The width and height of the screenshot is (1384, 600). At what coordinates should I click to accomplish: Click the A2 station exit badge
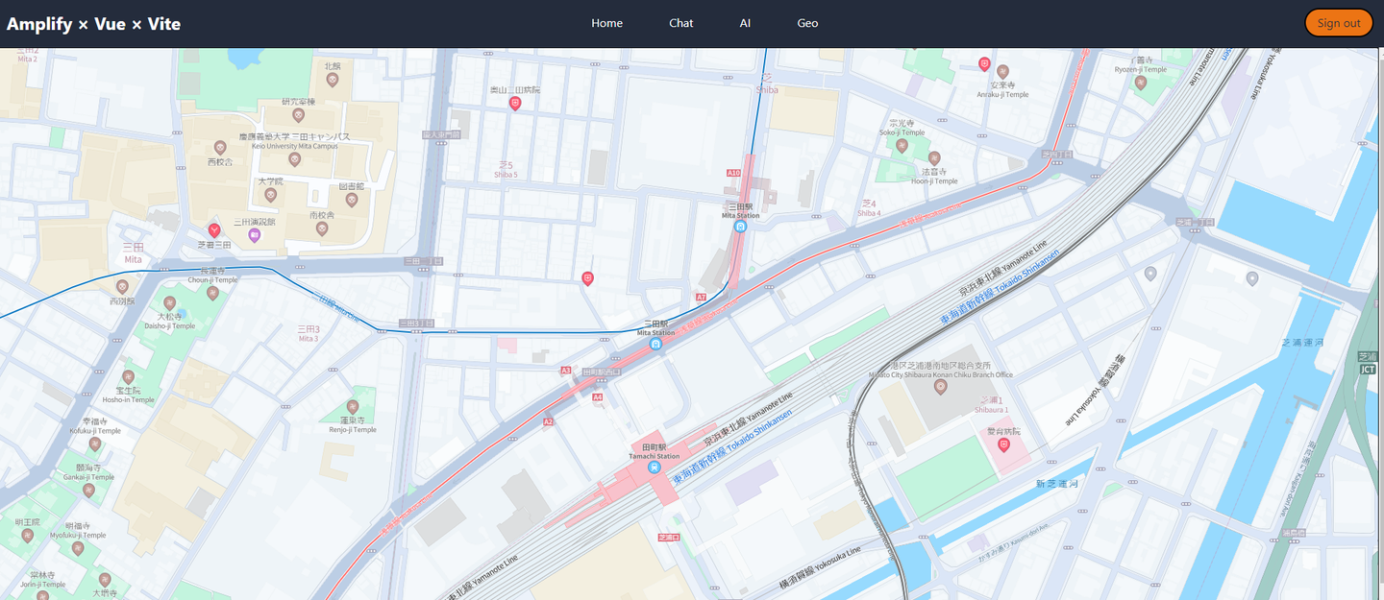pos(548,421)
